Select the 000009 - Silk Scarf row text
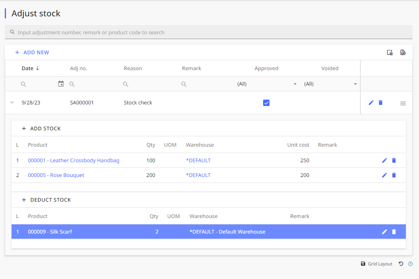The image size is (419, 279). (x=50, y=232)
